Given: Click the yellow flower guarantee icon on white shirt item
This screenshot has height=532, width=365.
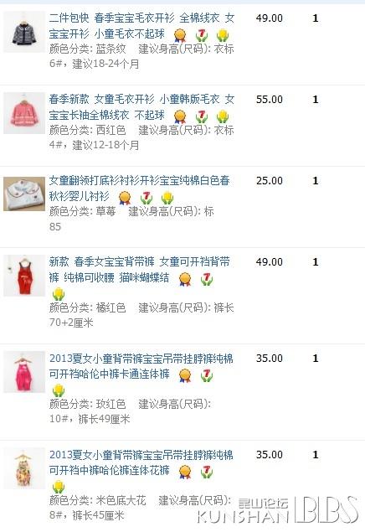Looking at the screenshot, I should coord(167,198).
